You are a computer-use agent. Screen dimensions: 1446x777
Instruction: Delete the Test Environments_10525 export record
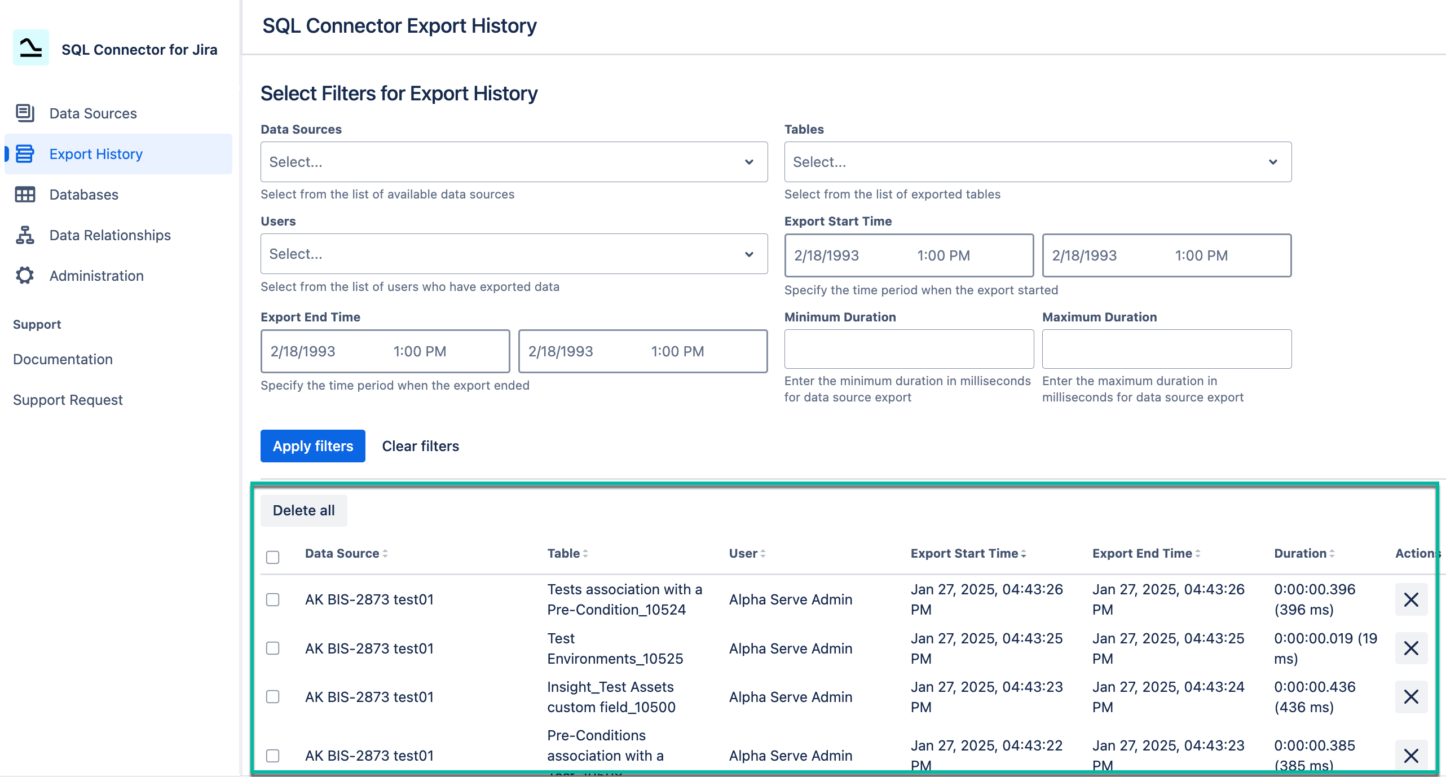[x=1411, y=648]
